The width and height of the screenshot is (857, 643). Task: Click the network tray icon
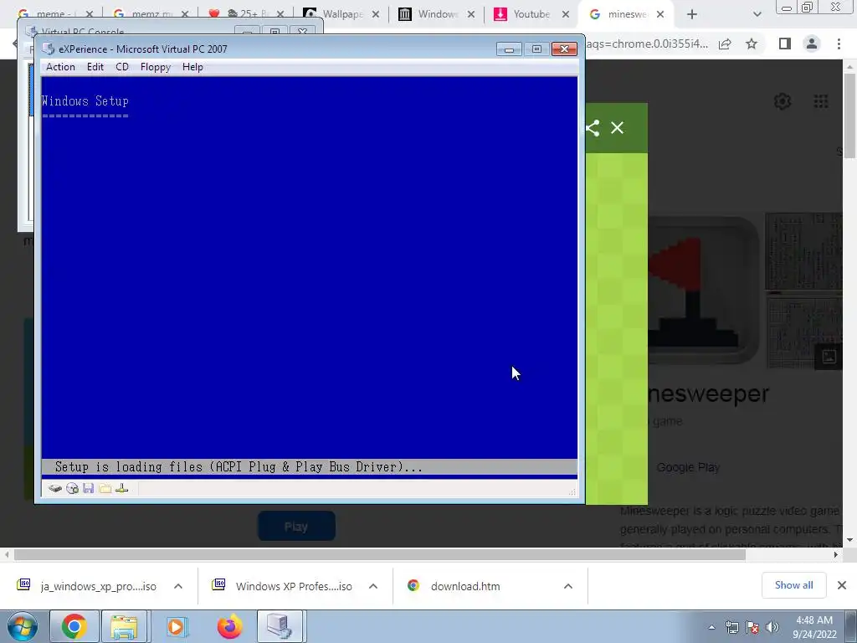[731, 627]
